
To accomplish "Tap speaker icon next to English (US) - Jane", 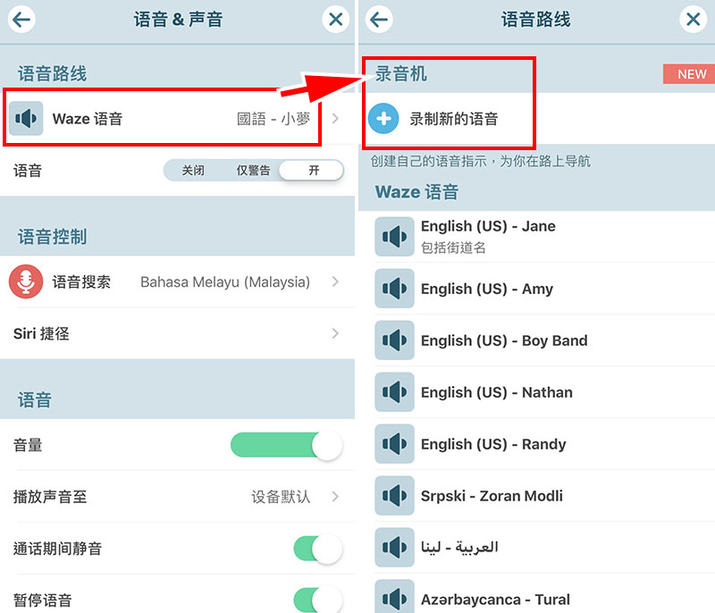I will coord(394,237).
